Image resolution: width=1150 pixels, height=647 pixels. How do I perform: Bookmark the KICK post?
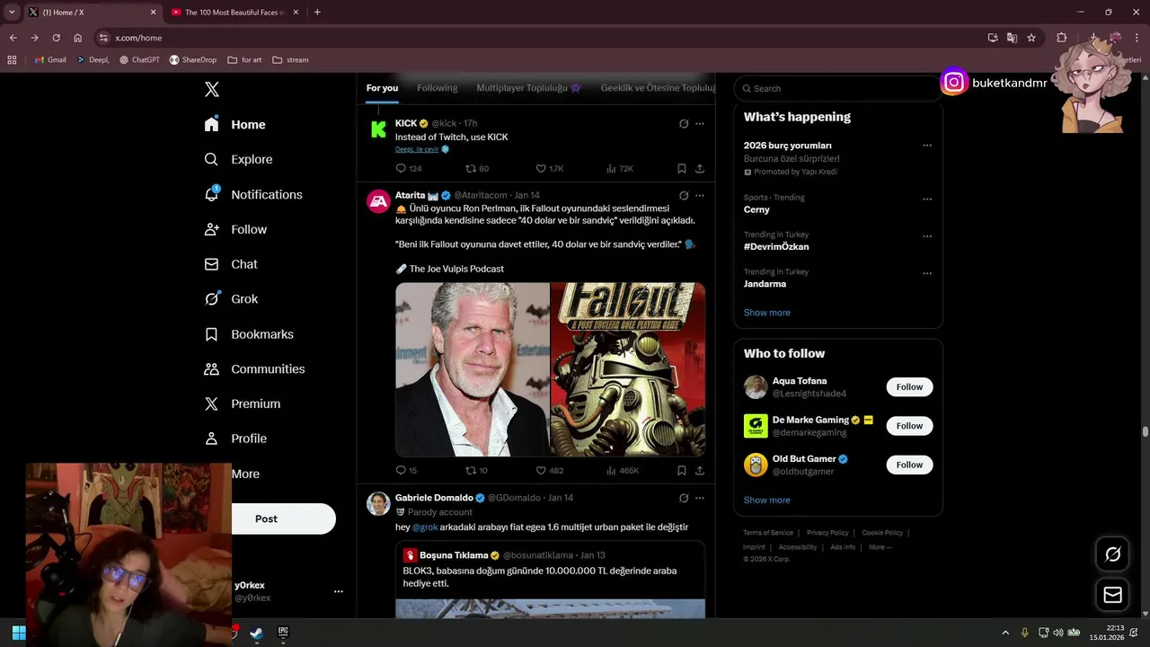pos(682,169)
